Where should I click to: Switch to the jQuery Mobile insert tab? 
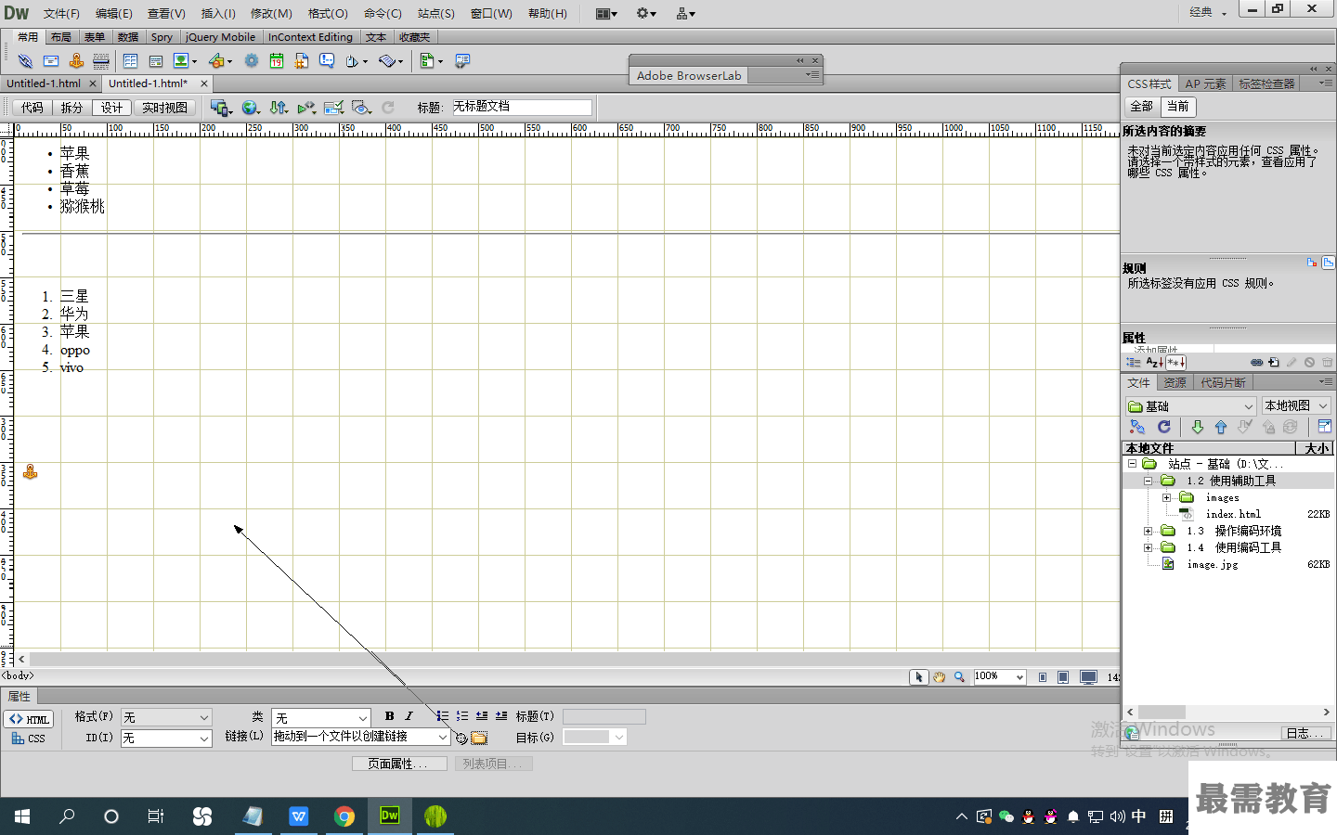point(220,37)
